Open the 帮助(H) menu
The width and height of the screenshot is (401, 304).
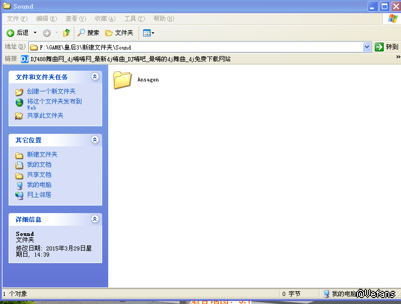pyautogui.click(x=164, y=19)
